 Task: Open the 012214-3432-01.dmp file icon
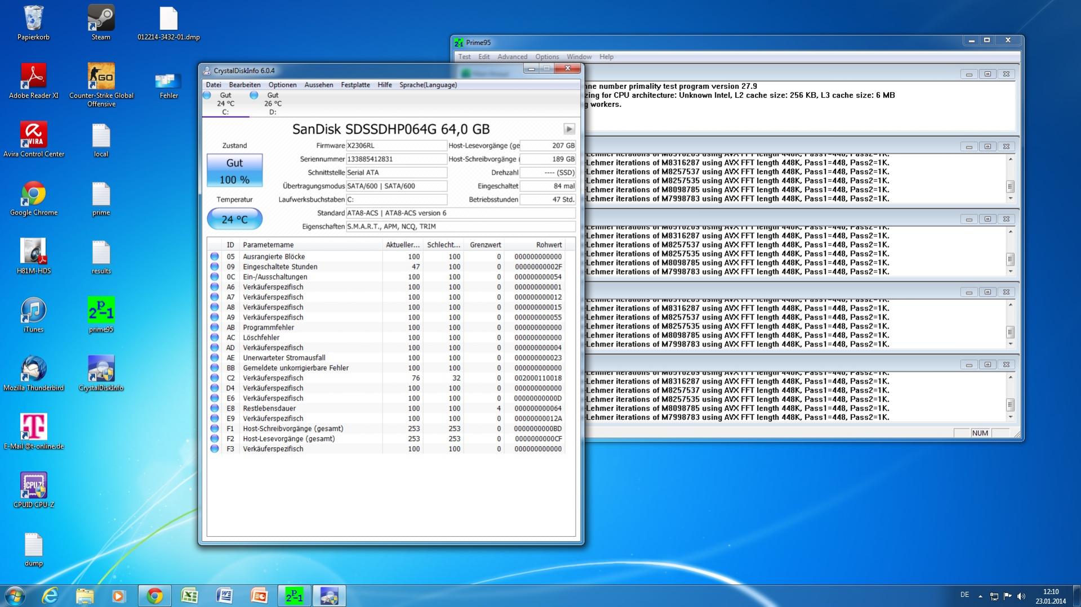(168, 23)
